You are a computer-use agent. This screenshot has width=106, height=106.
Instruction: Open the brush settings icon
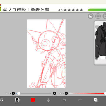point(17,100)
